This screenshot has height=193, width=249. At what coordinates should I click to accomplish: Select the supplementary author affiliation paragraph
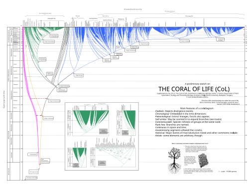(x=198, y=95)
